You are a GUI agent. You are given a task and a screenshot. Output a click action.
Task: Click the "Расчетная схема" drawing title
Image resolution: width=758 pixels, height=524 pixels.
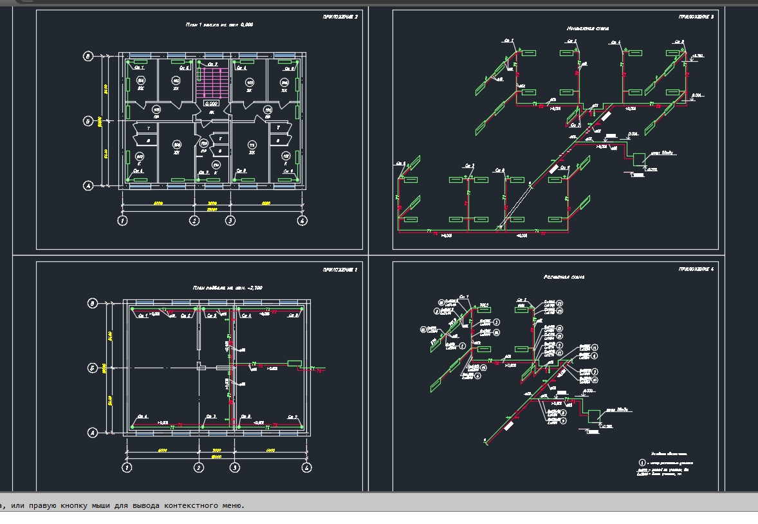coord(564,277)
